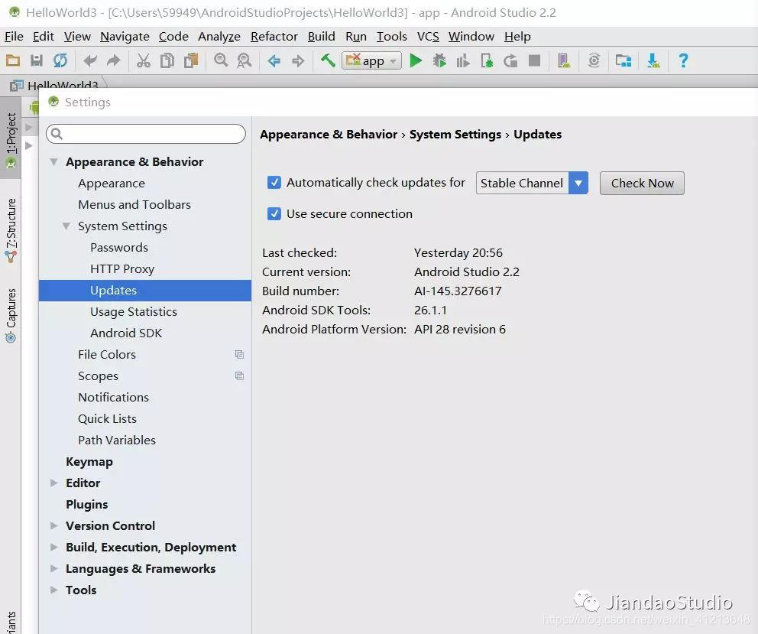Viewport: 758px width, 634px height.
Task: Click the Find magnifier icon
Action: pos(221,60)
